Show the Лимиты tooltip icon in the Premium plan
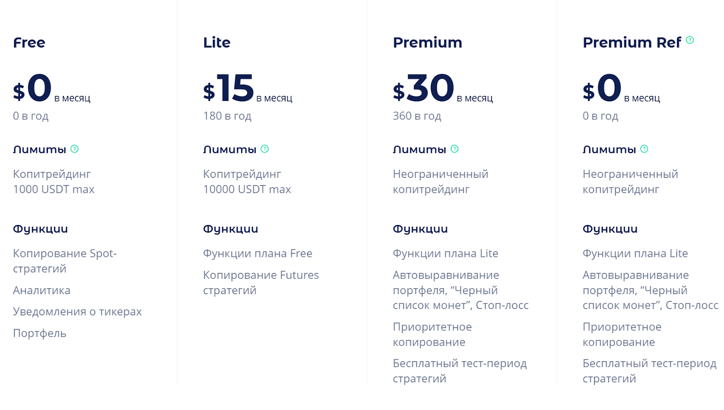724x410 pixels. pyautogui.click(x=455, y=149)
